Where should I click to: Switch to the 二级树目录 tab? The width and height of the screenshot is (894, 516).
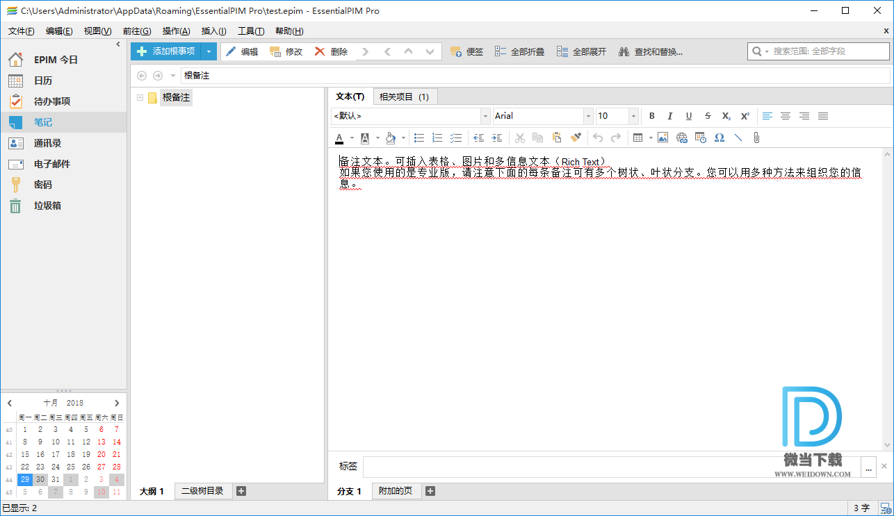[x=202, y=491]
